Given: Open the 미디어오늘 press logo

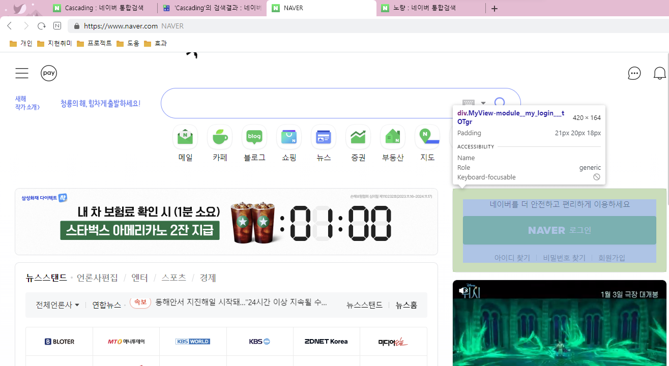Looking at the screenshot, I should pos(393,342).
